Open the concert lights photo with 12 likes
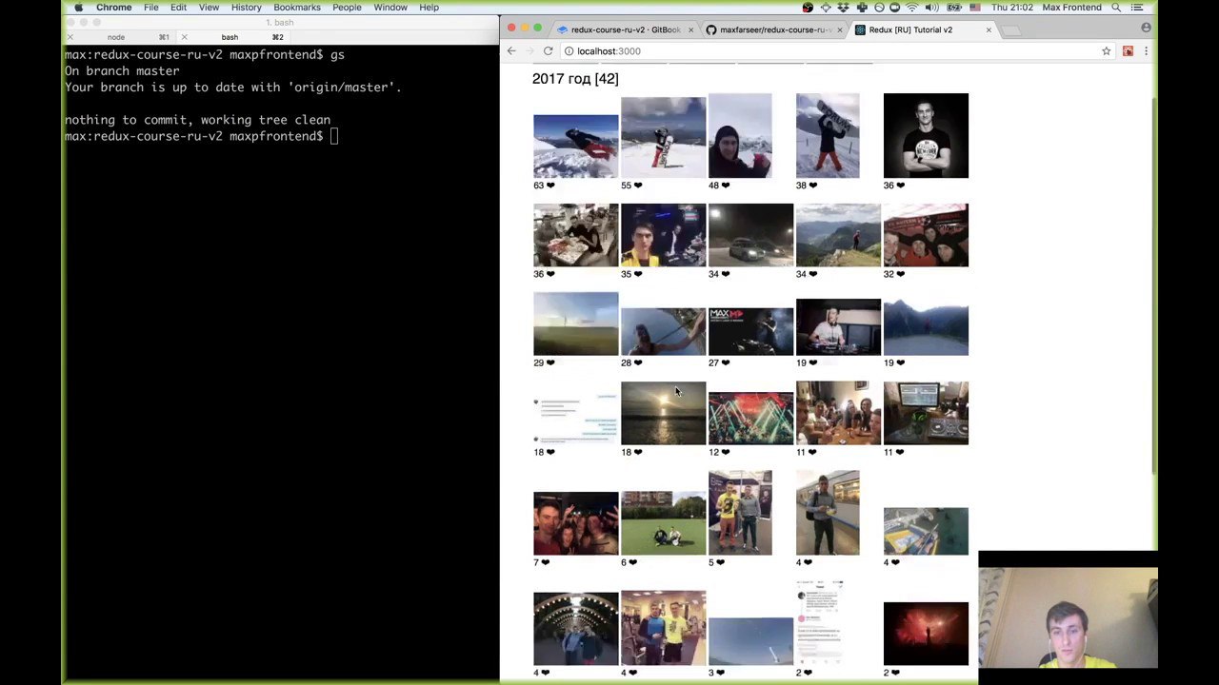1219x685 pixels. pos(750,418)
